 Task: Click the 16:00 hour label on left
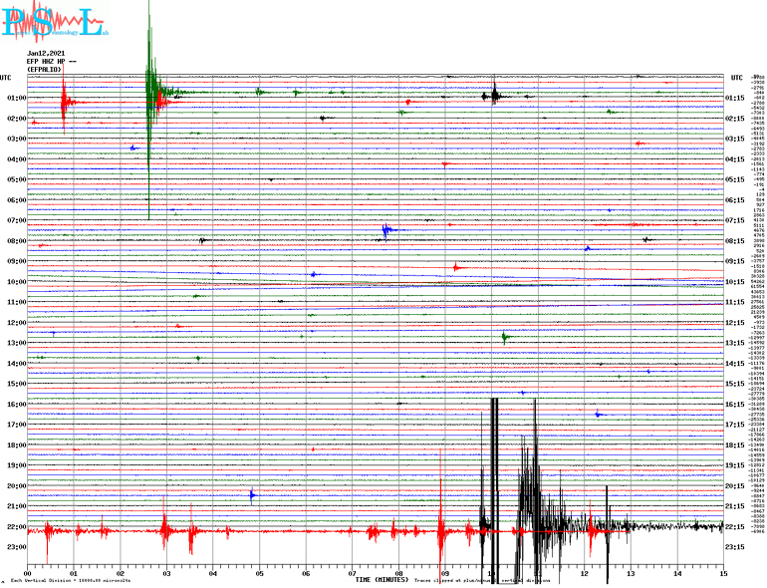coord(16,405)
